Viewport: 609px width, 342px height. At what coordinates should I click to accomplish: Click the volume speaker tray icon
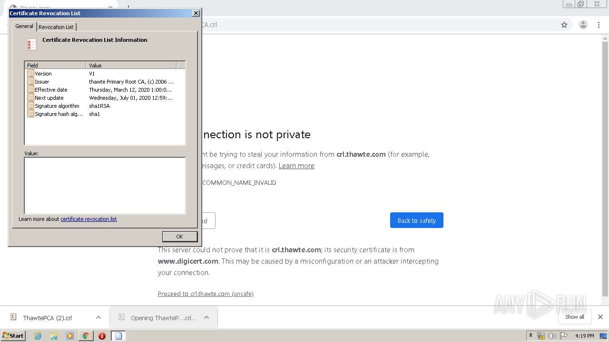tap(552, 336)
